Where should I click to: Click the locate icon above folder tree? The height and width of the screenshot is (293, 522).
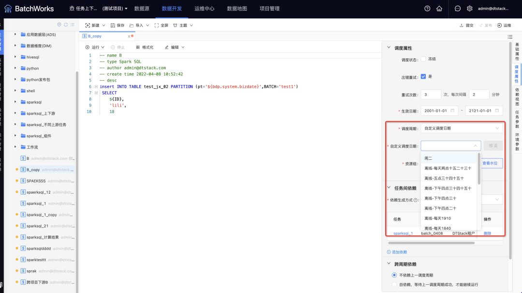(59, 25)
